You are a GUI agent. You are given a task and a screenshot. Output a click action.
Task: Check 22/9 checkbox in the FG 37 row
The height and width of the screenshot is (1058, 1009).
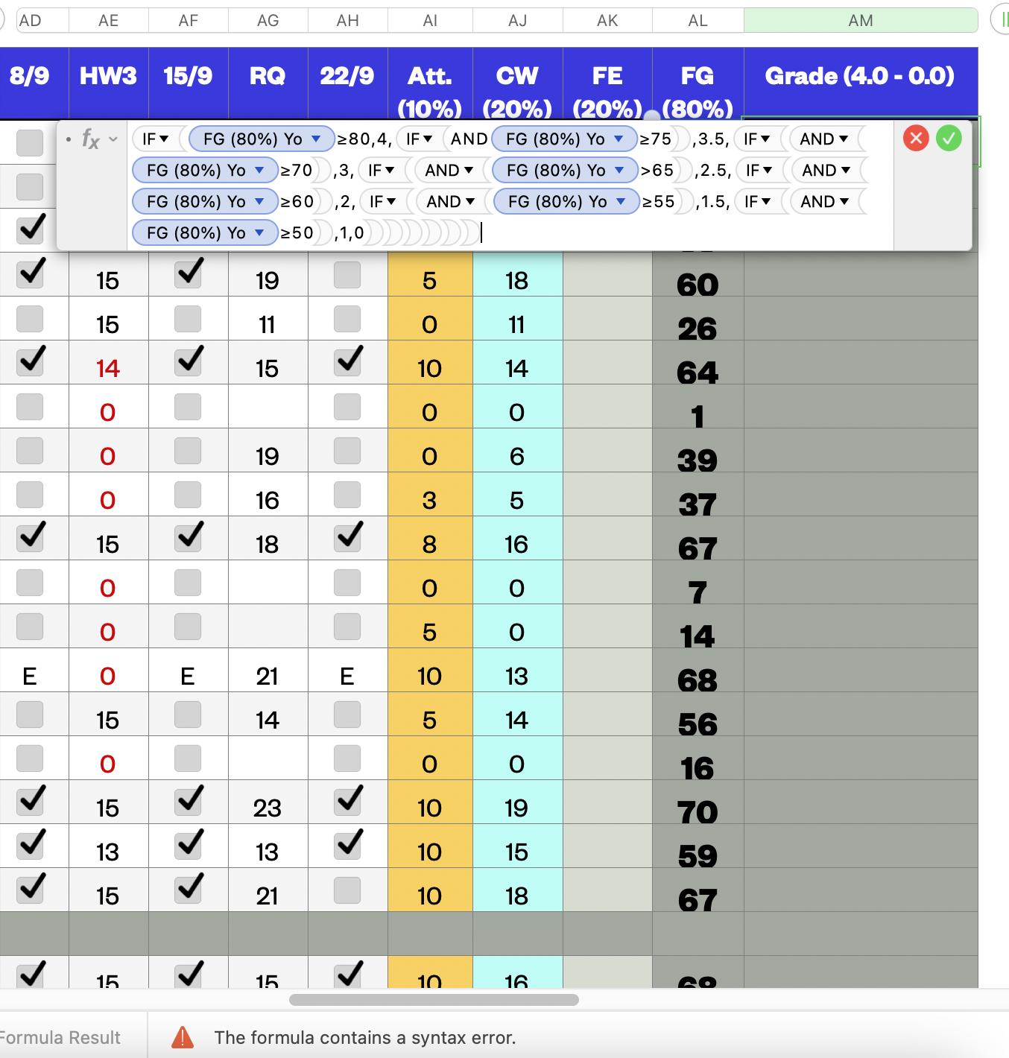[347, 495]
